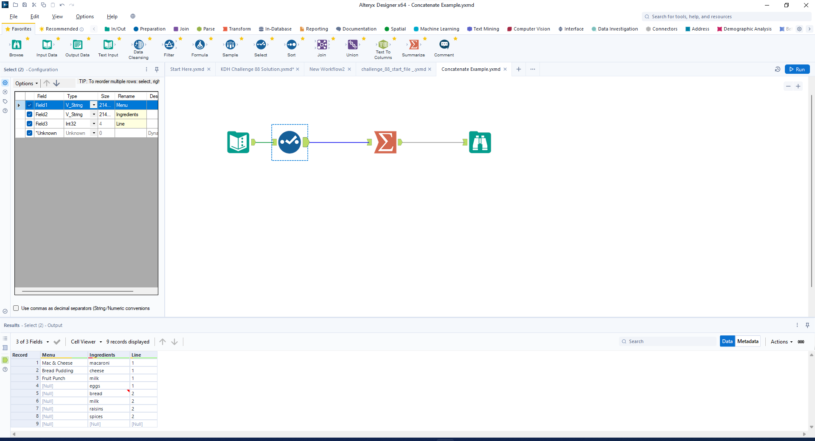
Task: Open the Type dropdown for Field1
Action: pyautogui.click(x=94, y=105)
